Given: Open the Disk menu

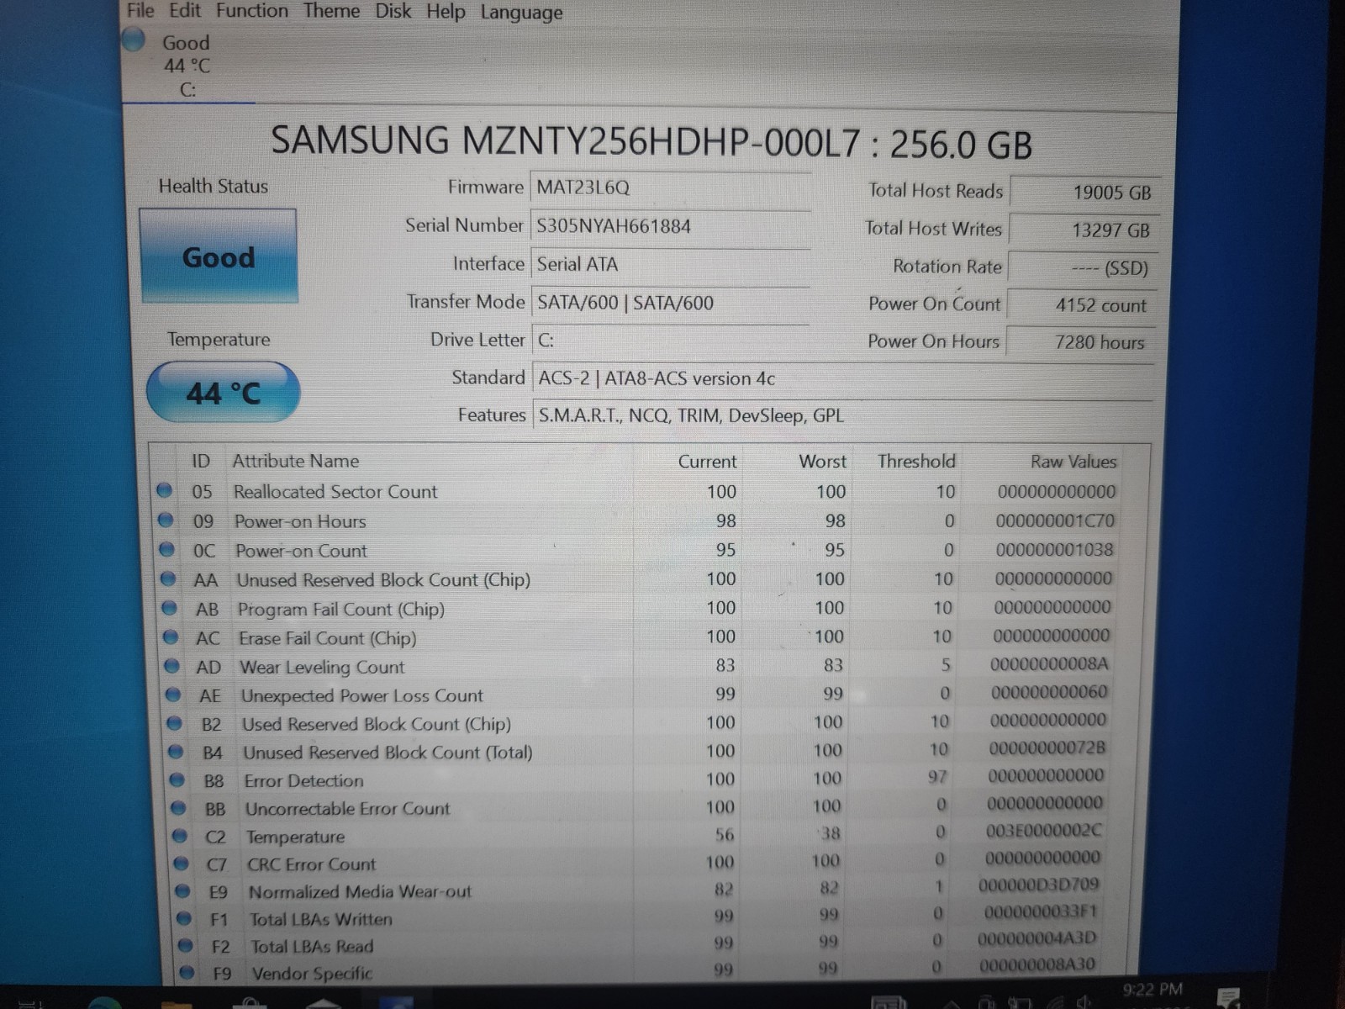Looking at the screenshot, I should tap(393, 12).
